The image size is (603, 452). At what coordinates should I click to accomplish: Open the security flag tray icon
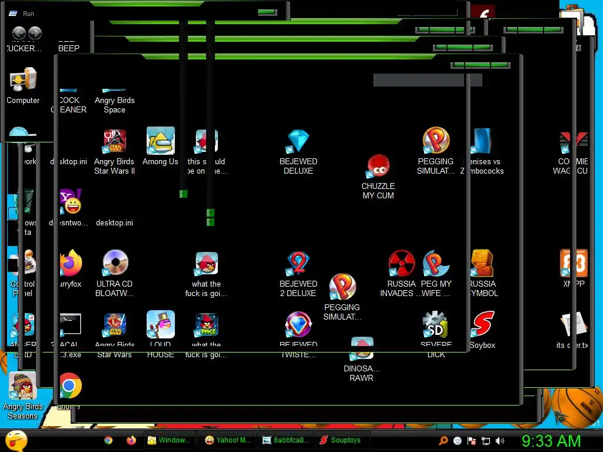(472, 441)
